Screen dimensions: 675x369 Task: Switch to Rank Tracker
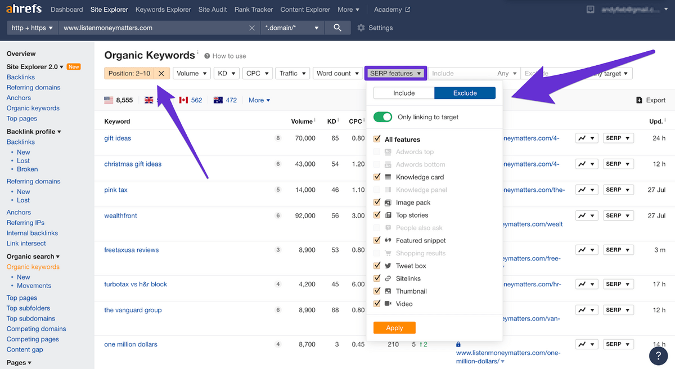[x=254, y=10]
